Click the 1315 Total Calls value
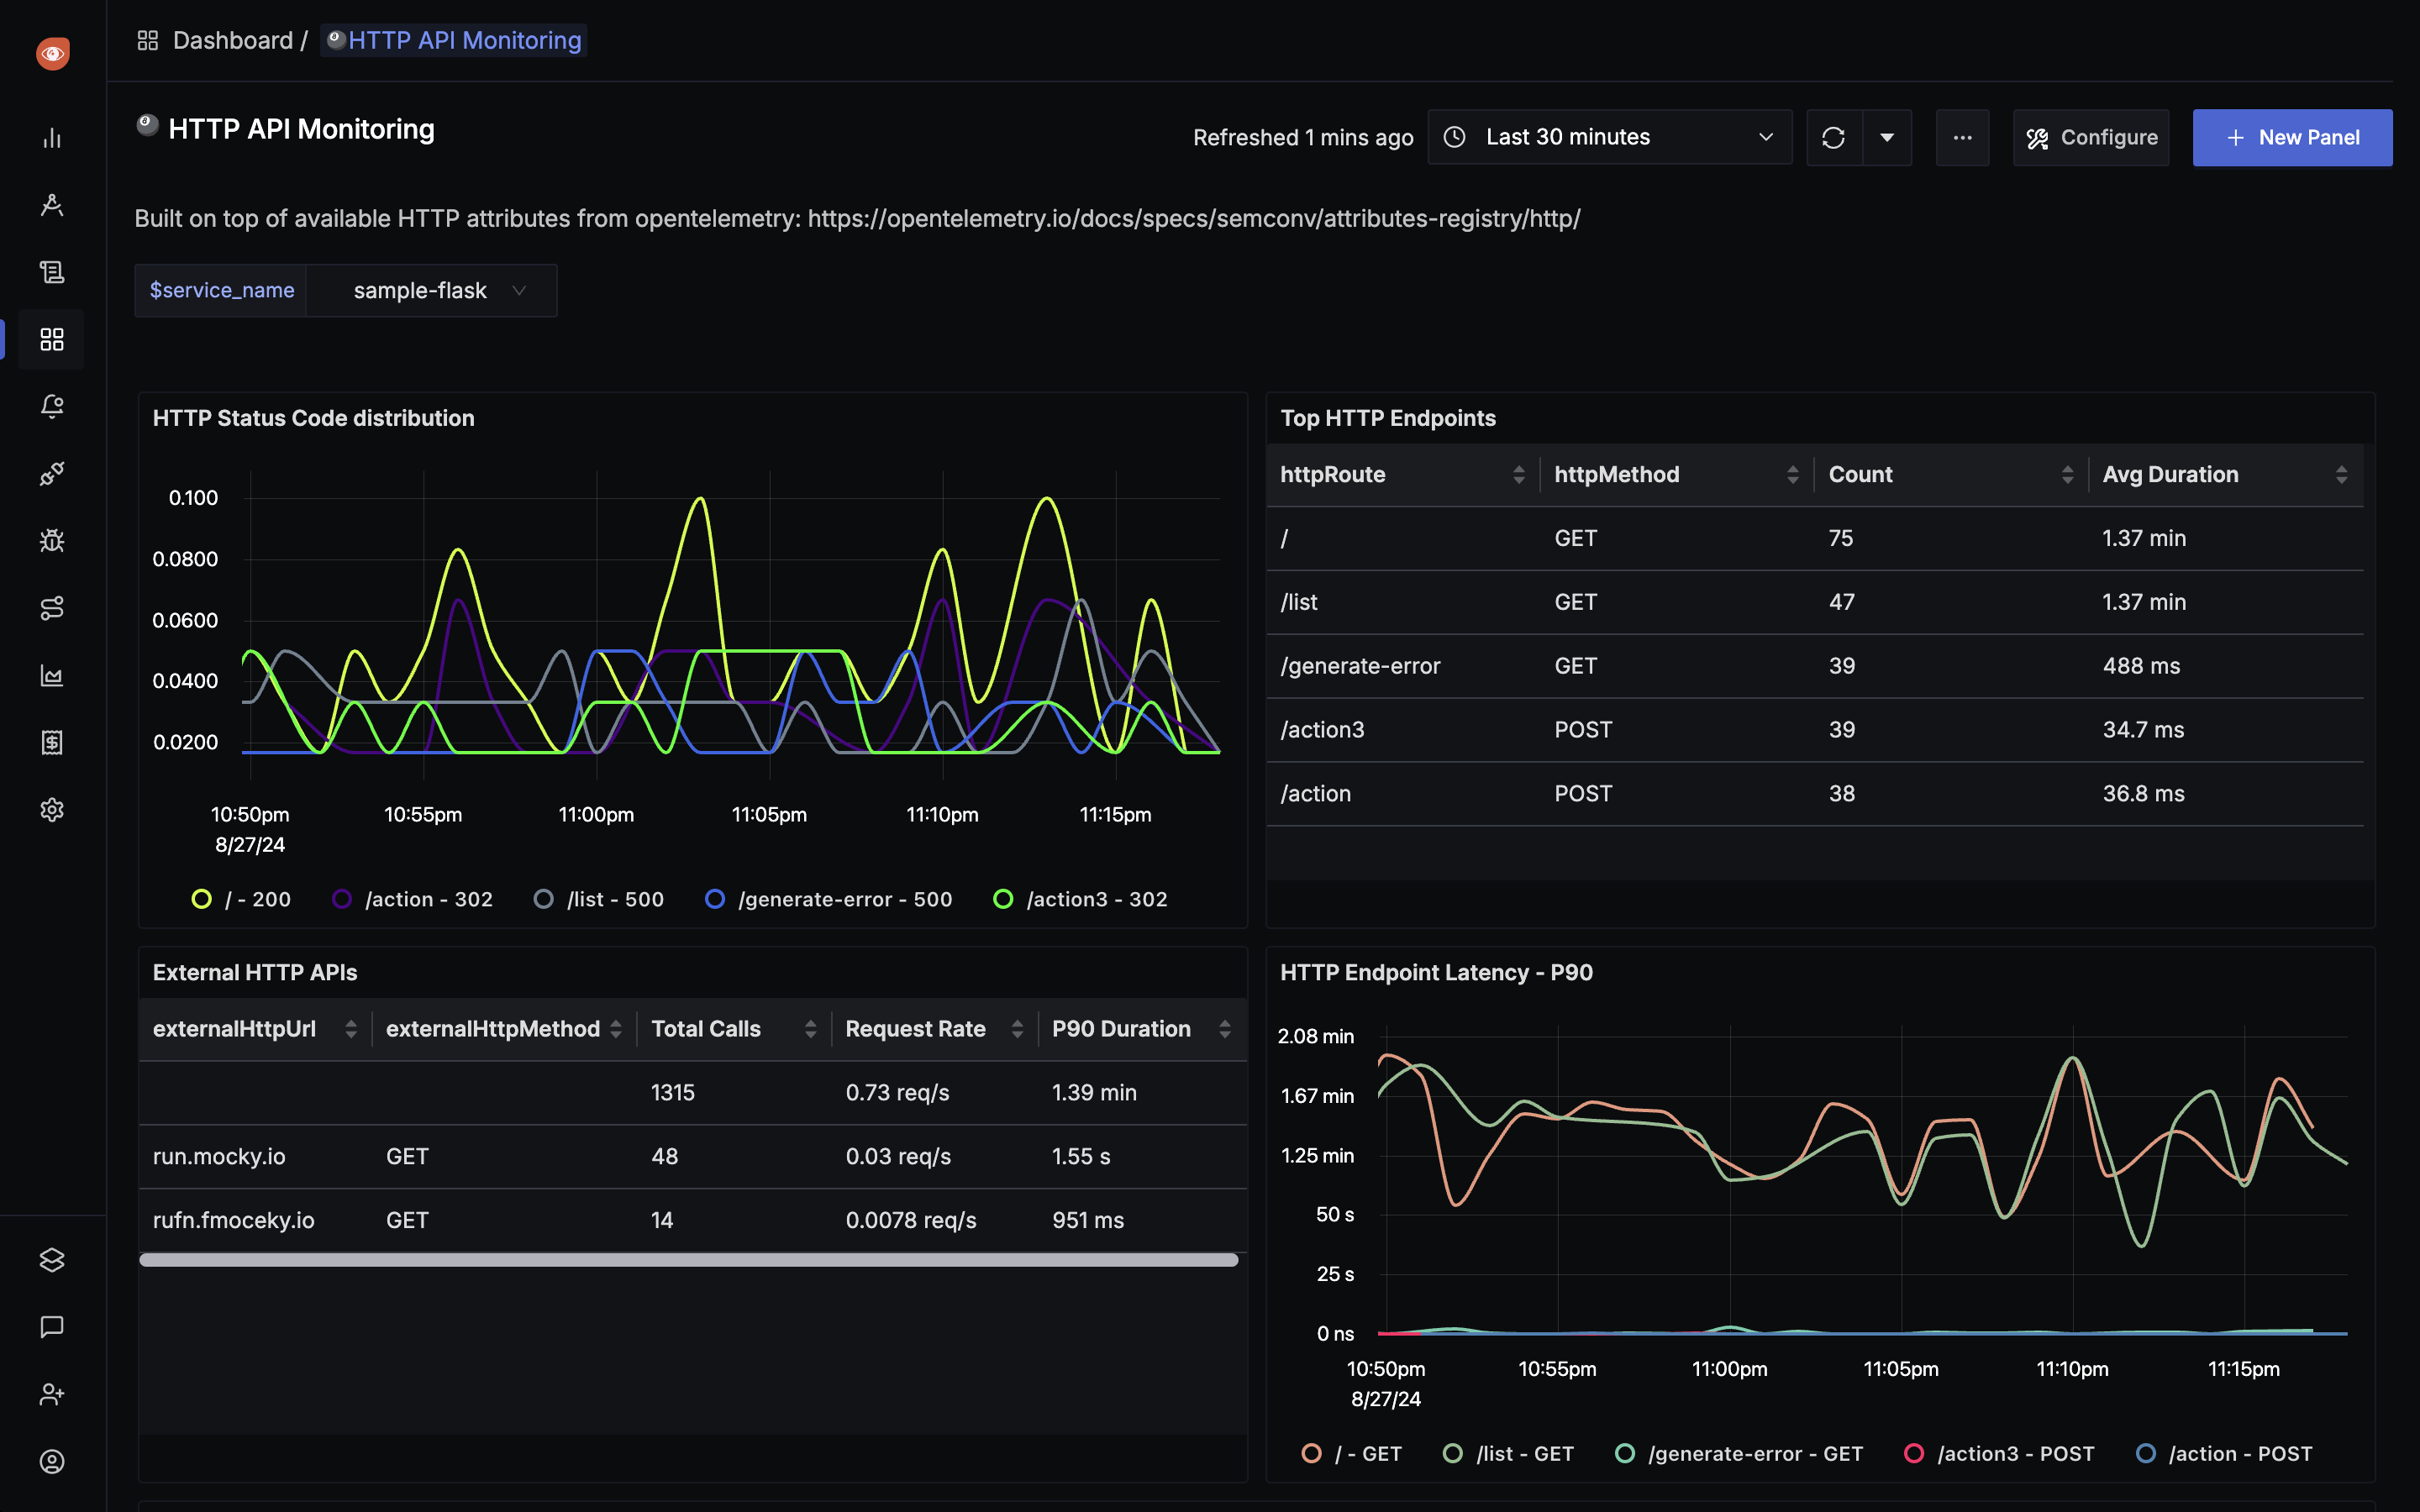2420x1512 pixels. tap(672, 1092)
